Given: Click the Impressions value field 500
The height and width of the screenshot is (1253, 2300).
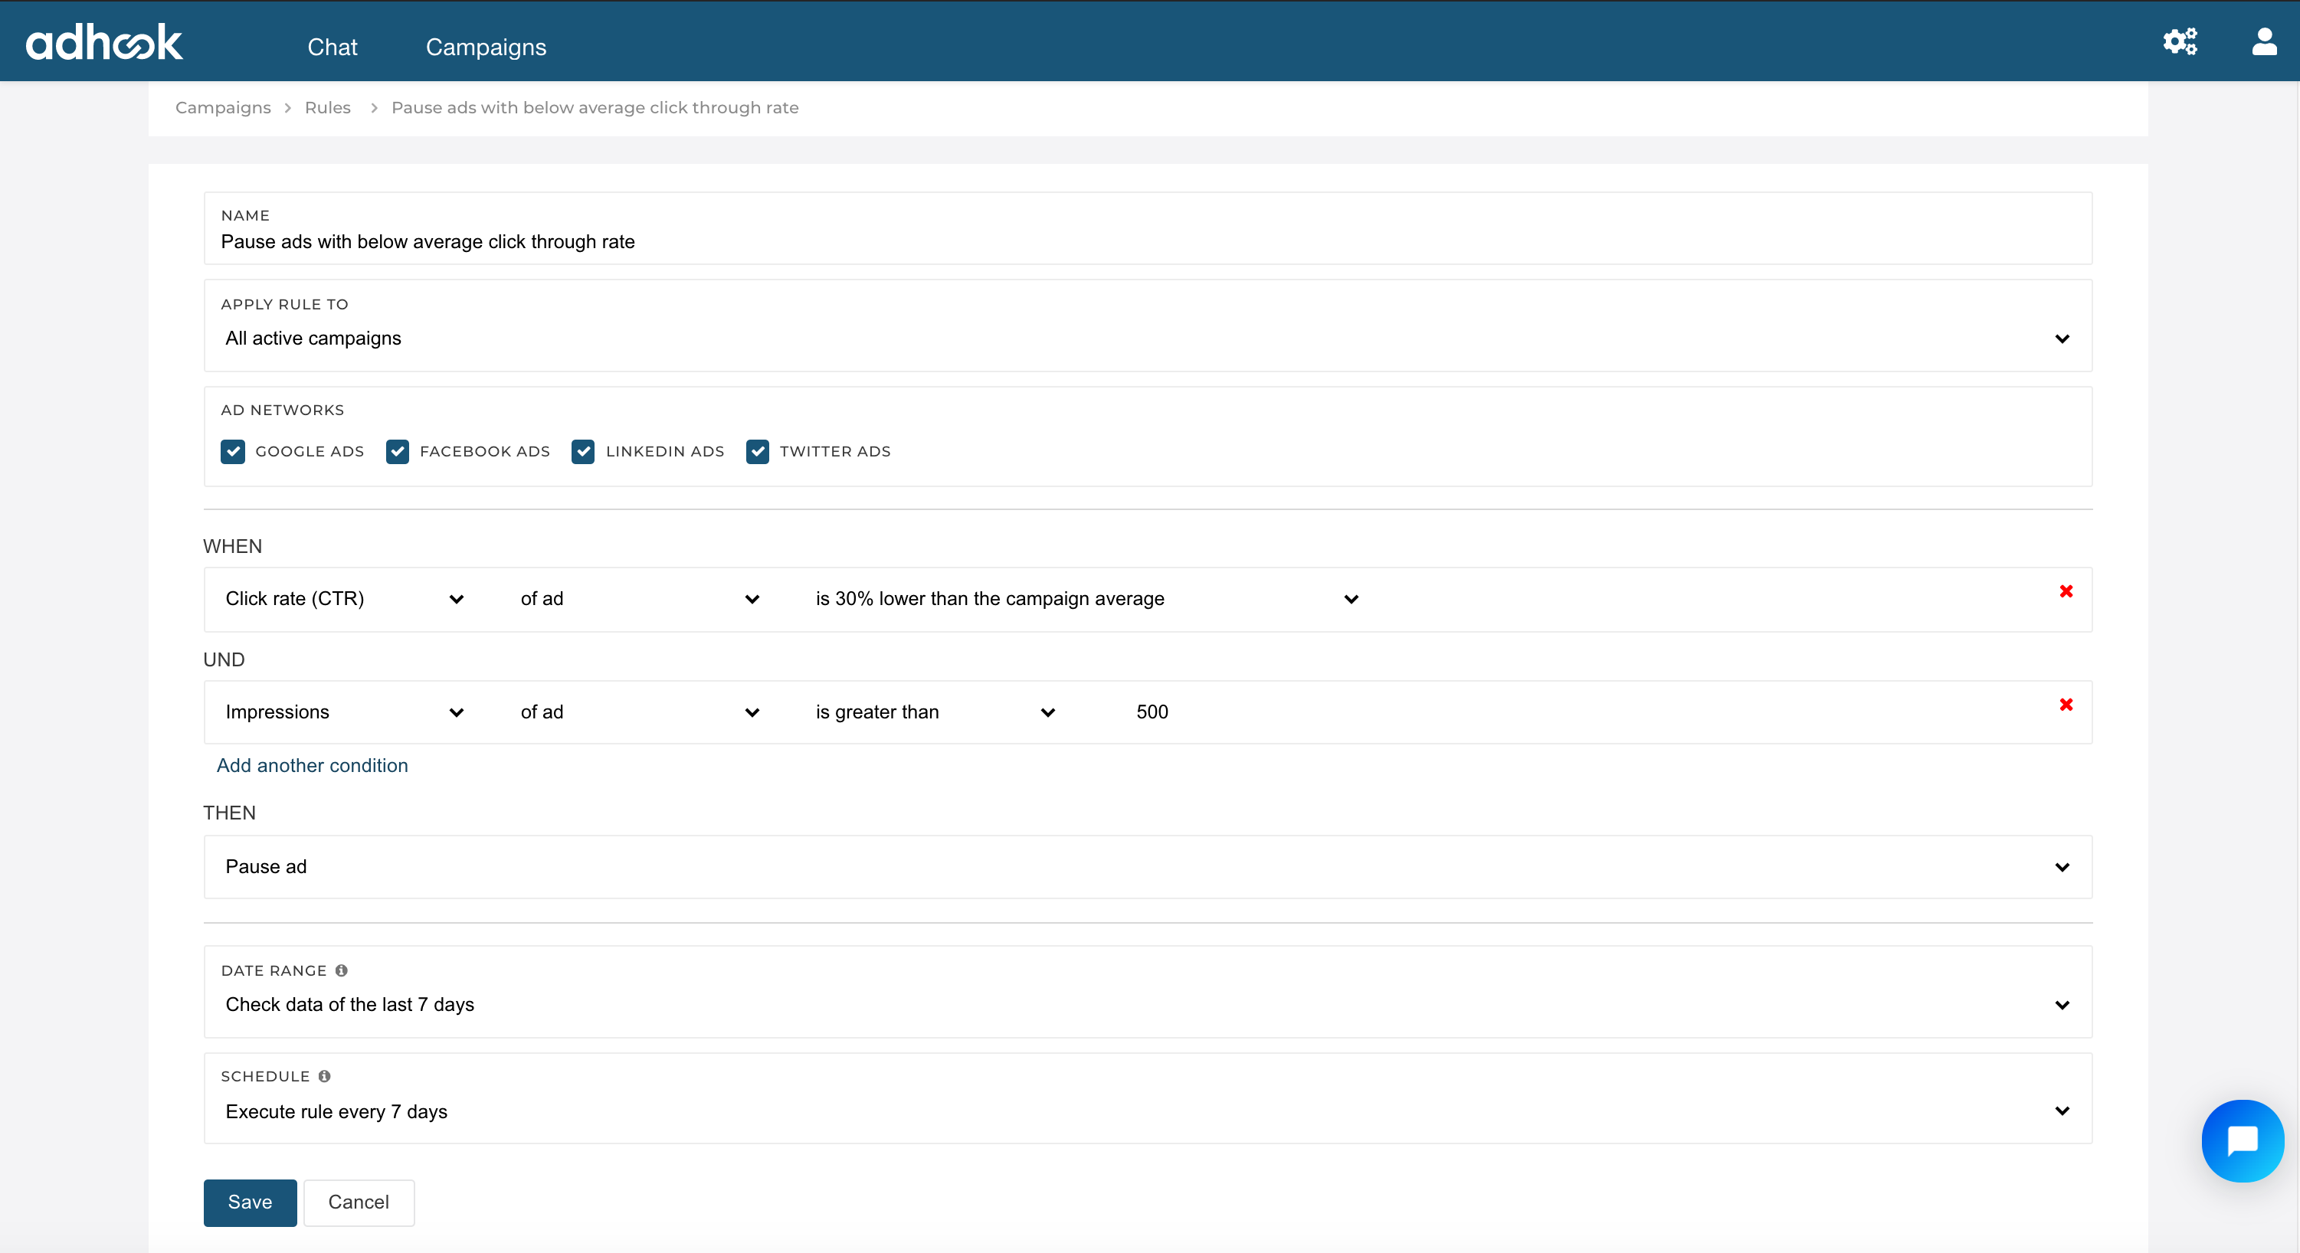Looking at the screenshot, I should coord(1152,712).
